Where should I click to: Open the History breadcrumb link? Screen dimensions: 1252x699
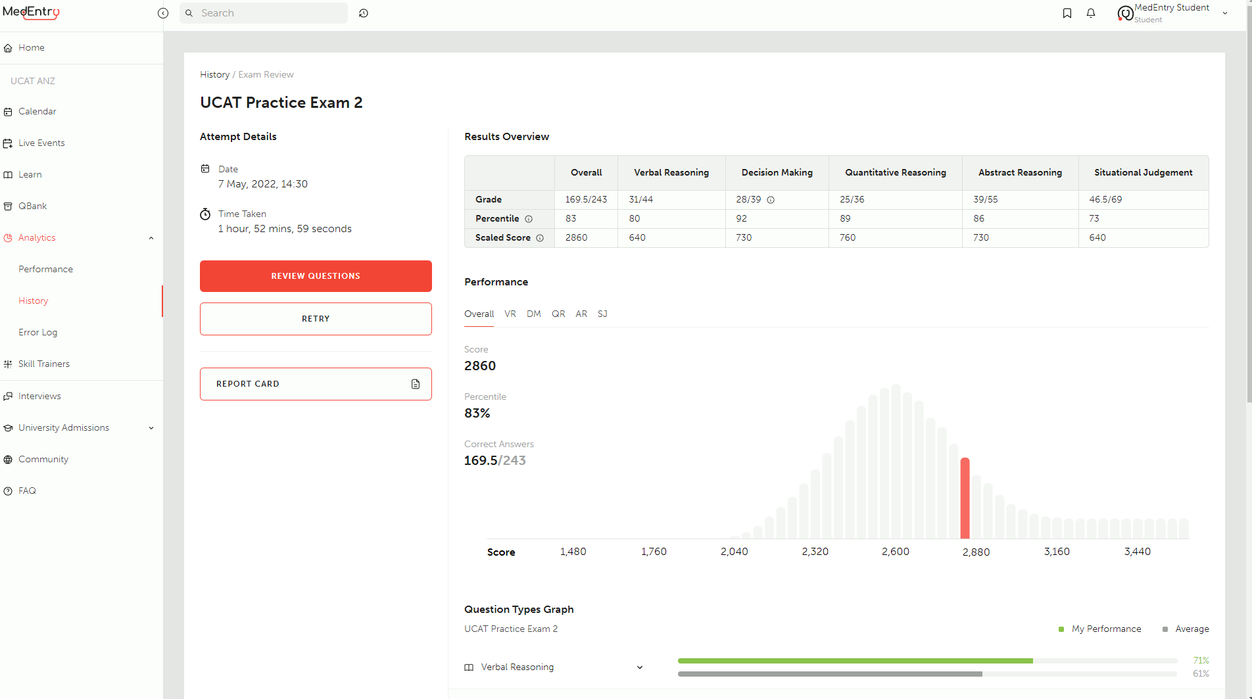(214, 74)
